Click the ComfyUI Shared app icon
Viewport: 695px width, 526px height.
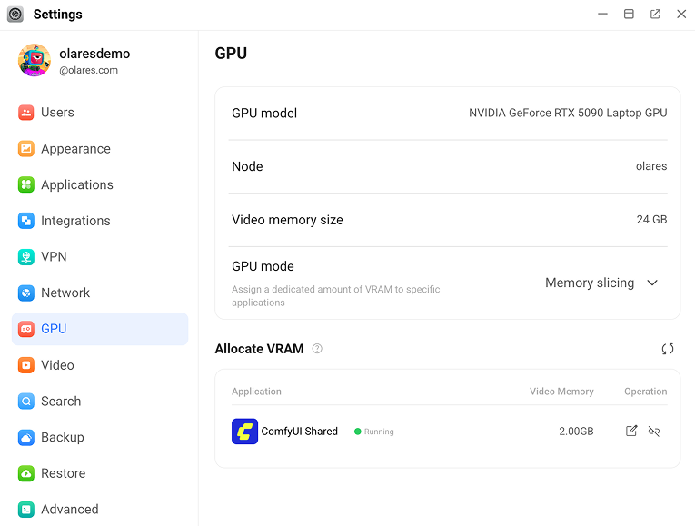pyautogui.click(x=244, y=432)
